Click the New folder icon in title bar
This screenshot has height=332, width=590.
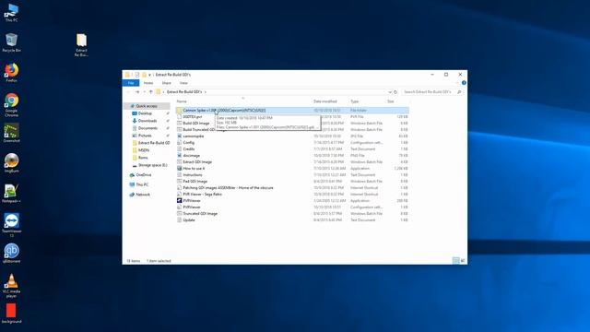(x=144, y=75)
